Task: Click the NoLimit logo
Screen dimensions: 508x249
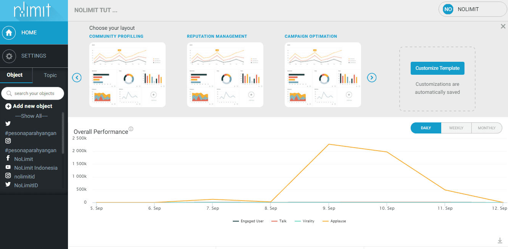Action: (x=32, y=11)
